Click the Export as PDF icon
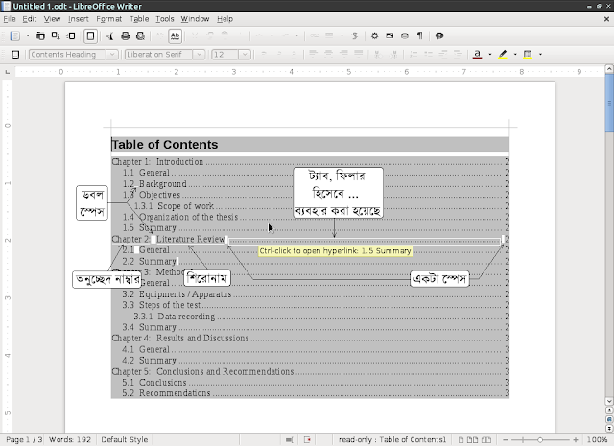The width and height of the screenshot is (614, 446). 110,36
